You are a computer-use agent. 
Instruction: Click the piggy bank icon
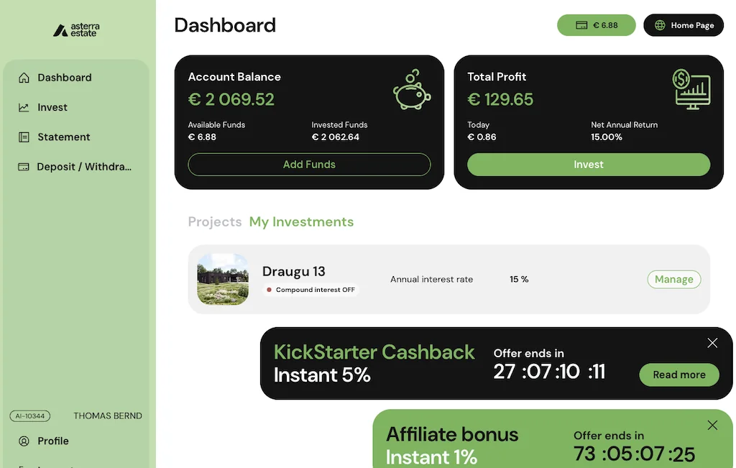(411, 90)
